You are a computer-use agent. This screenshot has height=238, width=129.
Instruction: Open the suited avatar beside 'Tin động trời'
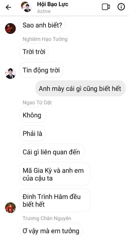click(x=10, y=73)
